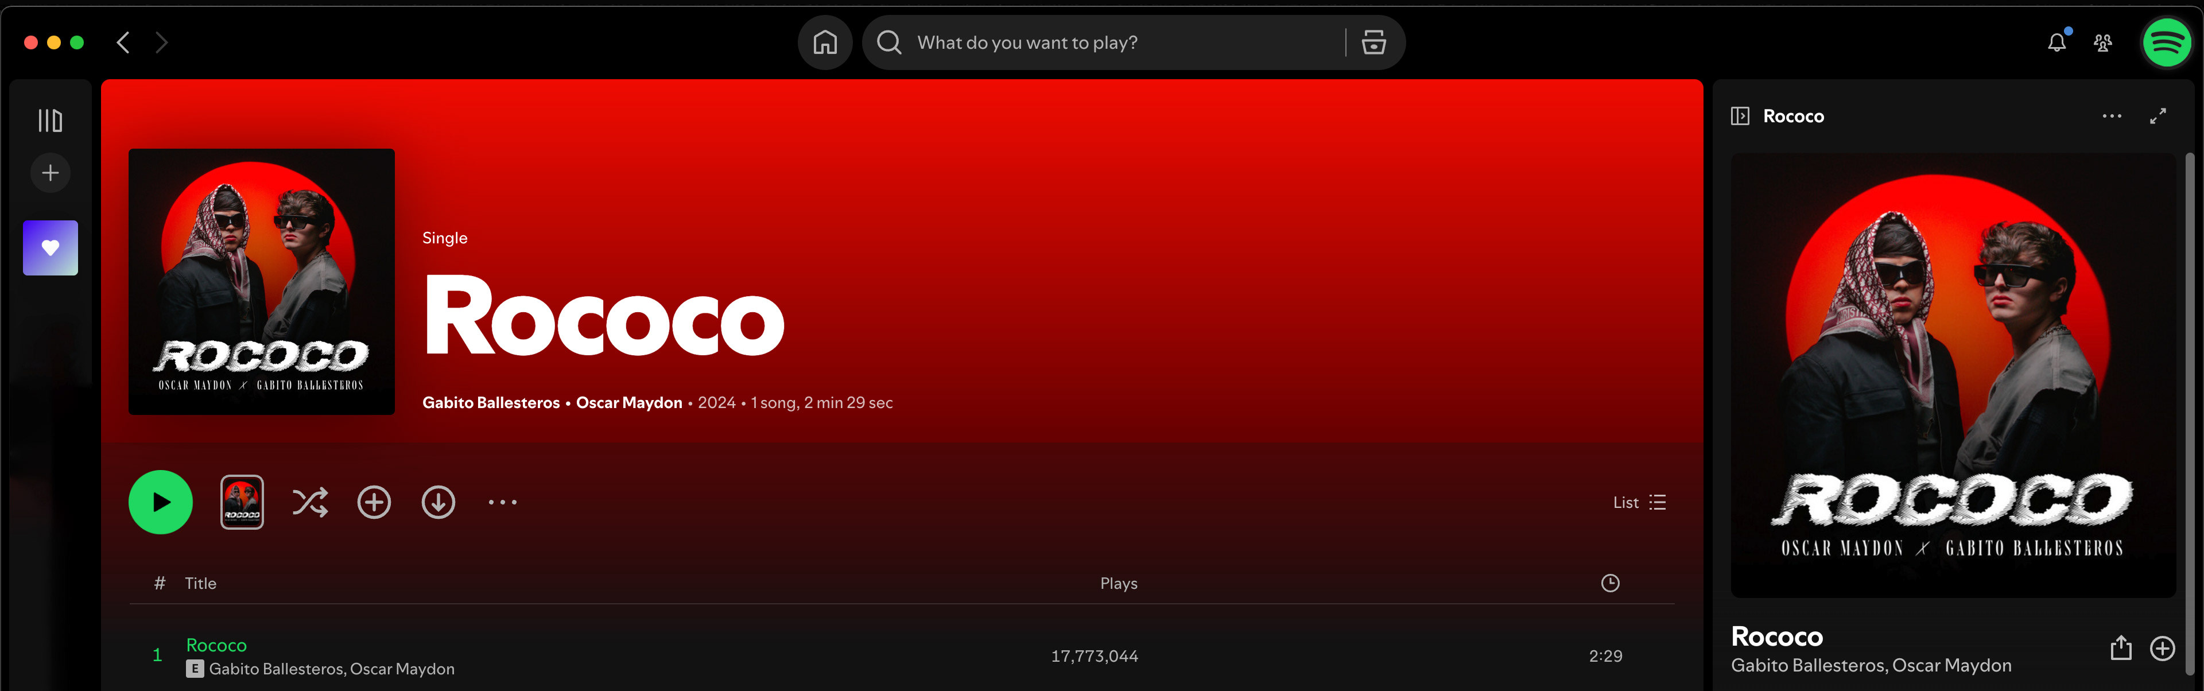Create a new playlist with plus button

coord(51,173)
